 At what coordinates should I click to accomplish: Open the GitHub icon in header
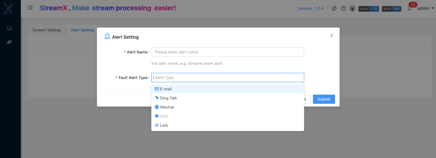point(352,8)
